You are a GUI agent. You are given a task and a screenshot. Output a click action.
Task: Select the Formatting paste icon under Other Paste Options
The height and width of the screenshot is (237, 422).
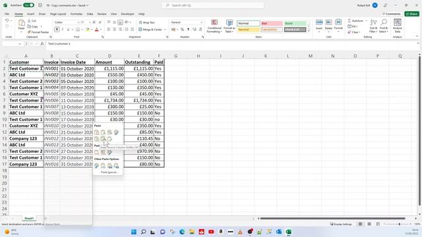tap(97, 166)
